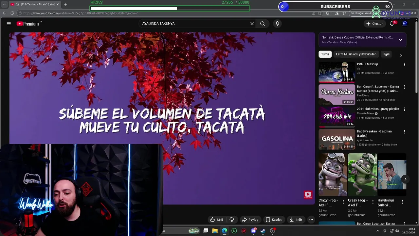This screenshot has height=236, width=419.
Task: Open the browser extensions puzzle icon
Action: coord(328,13)
